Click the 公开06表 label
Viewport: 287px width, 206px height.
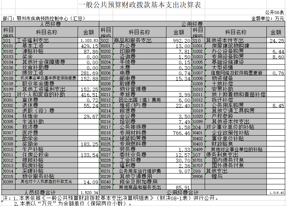[x=275, y=12]
